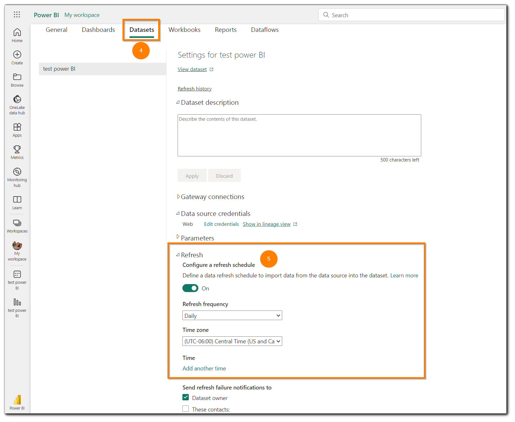
Task: Switch to the Dashboards tab
Action: (x=98, y=30)
